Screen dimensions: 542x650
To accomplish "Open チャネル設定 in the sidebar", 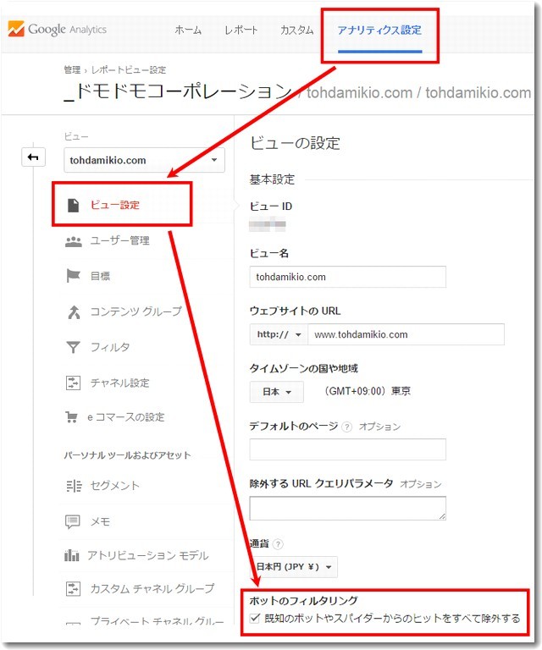I will 120,383.
